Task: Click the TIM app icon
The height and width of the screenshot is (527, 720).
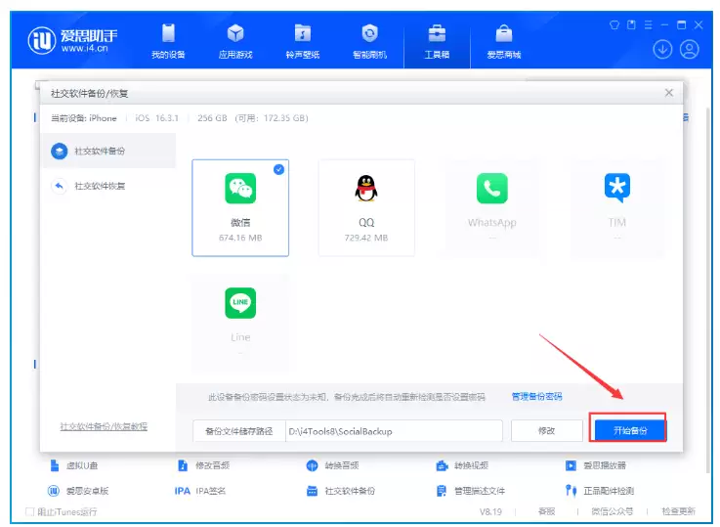Action: [617, 188]
